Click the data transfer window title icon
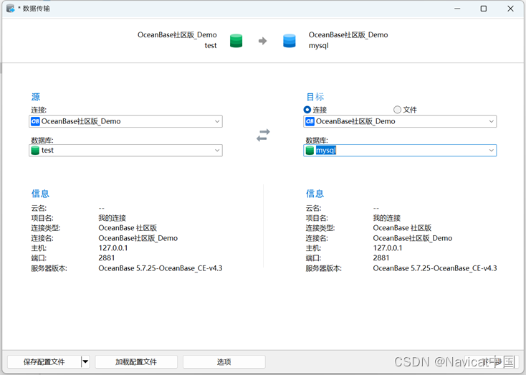The height and width of the screenshot is (375, 526). point(11,9)
